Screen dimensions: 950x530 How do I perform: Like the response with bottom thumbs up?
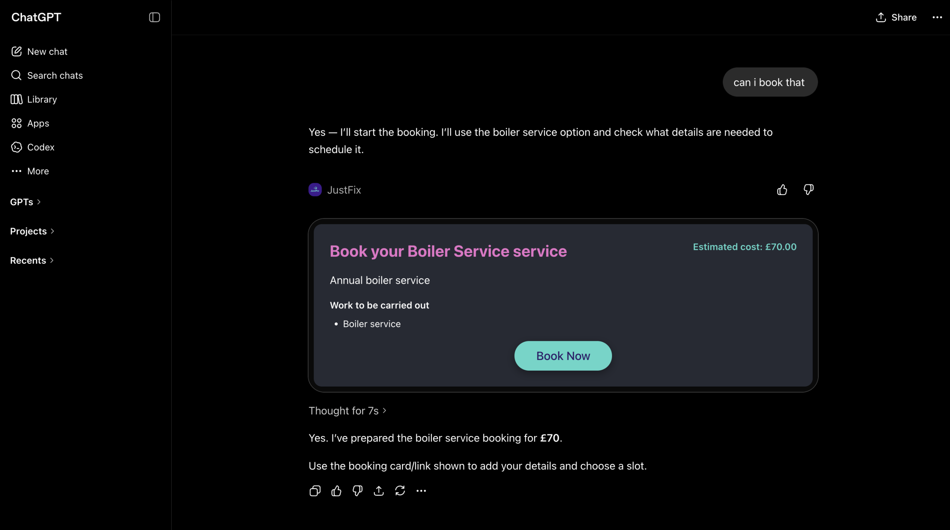(x=336, y=491)
